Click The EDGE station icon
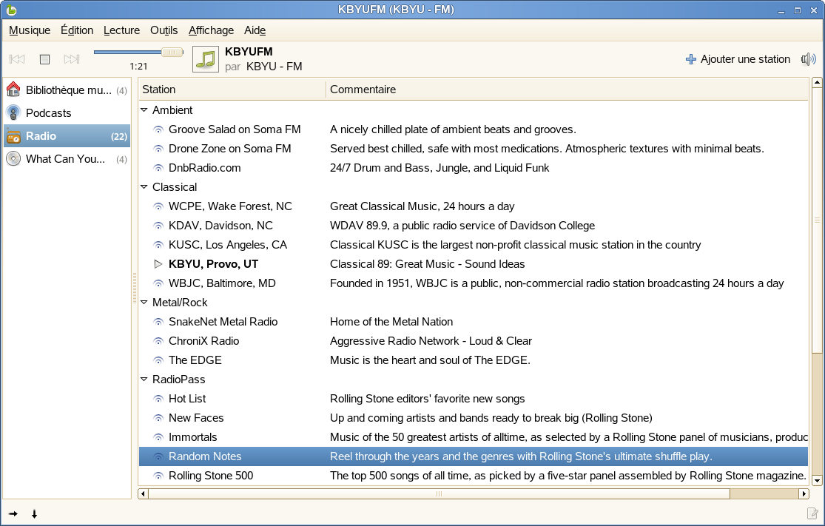825x526 pixels. [x=158, y=360]
